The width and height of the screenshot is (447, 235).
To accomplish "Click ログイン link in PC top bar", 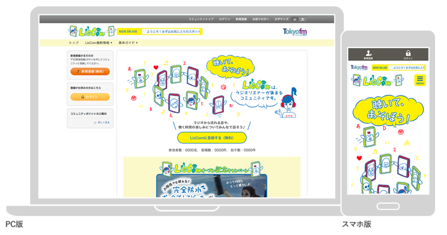I will pyautogui.click(x=224, y=19).
